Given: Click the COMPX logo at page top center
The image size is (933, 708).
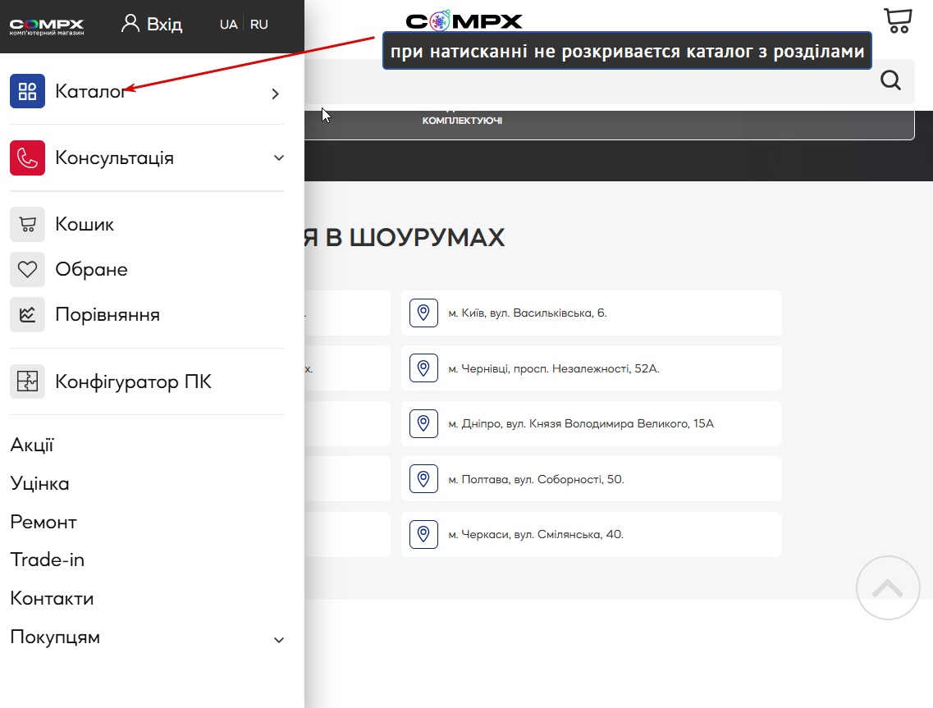Looking at the screenshot, I should tap(464, 21).
